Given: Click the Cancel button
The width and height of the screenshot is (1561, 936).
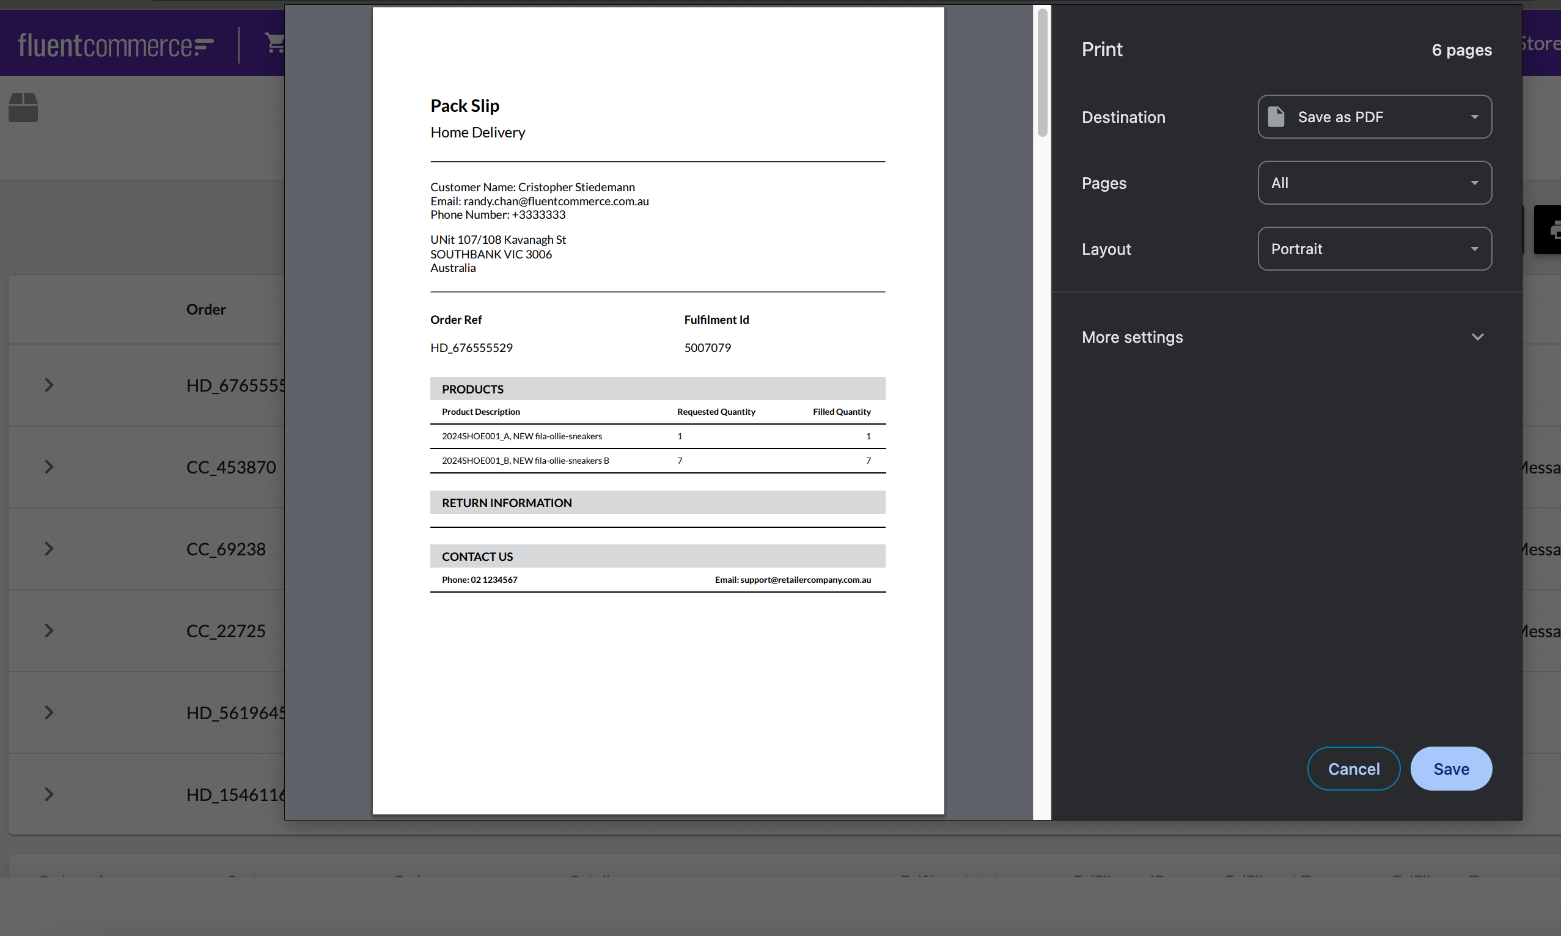Looking at the screenshot, I should [x=1353, y=768].
